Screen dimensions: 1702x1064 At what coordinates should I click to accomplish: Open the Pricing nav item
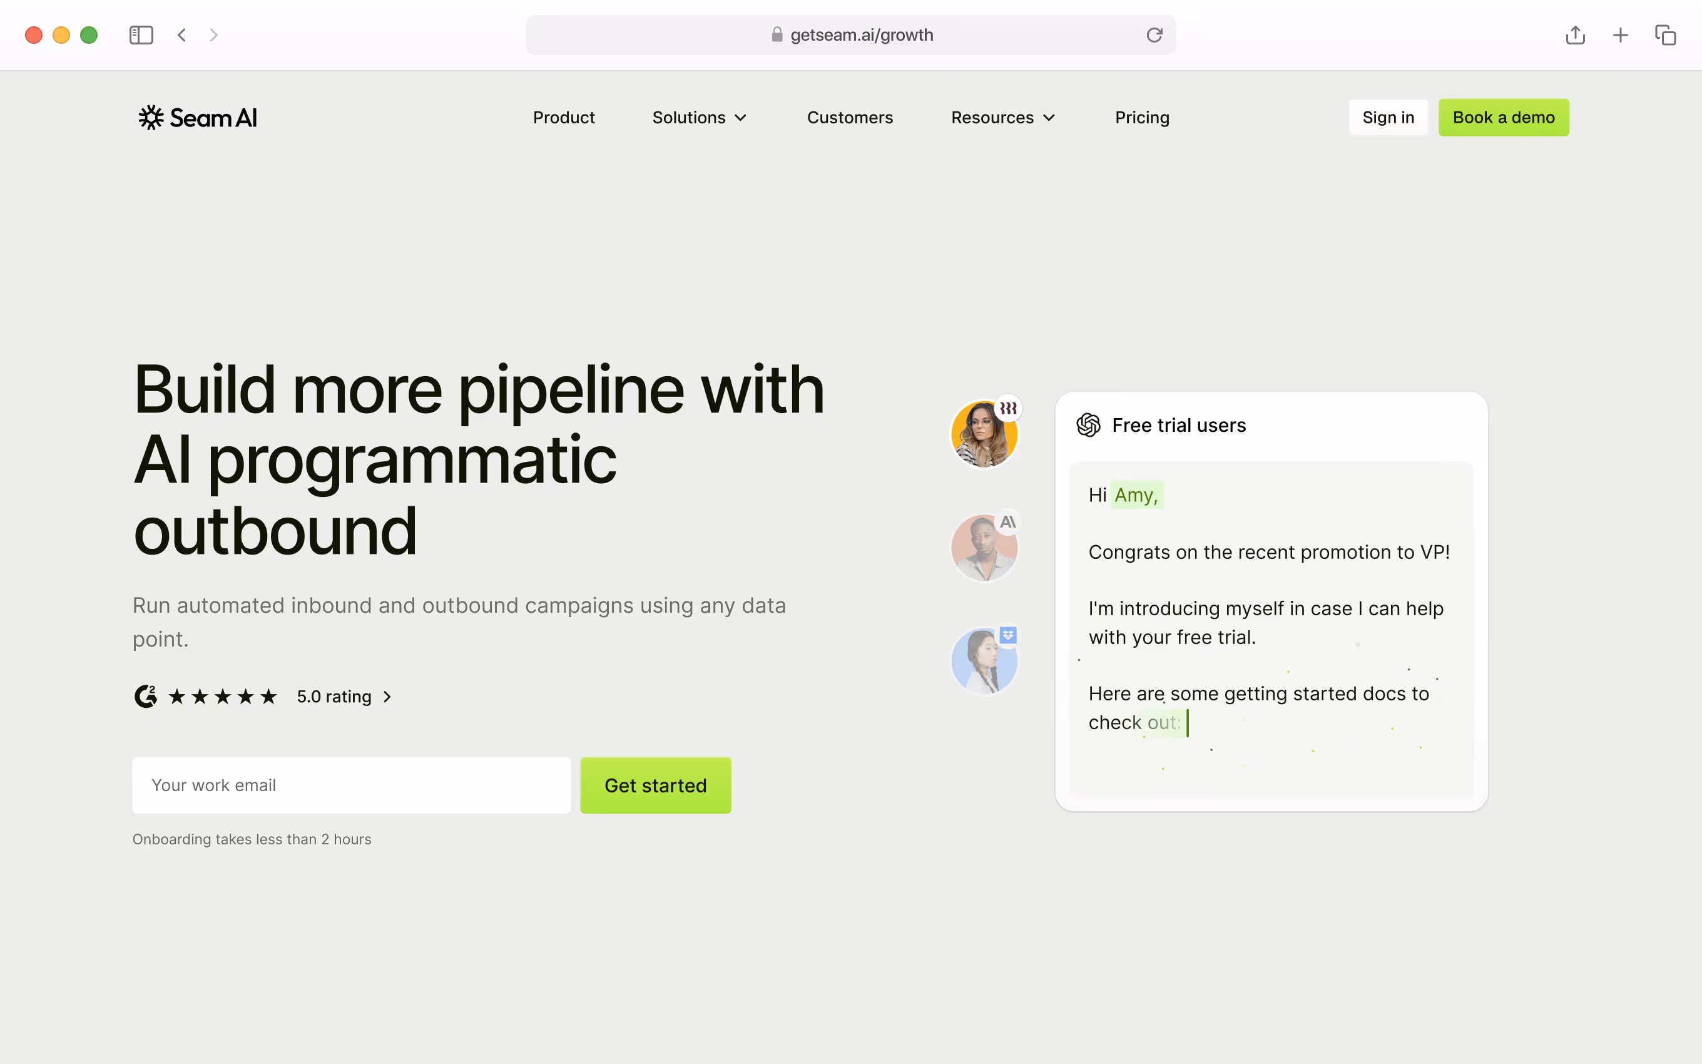tap(1142, 118)
